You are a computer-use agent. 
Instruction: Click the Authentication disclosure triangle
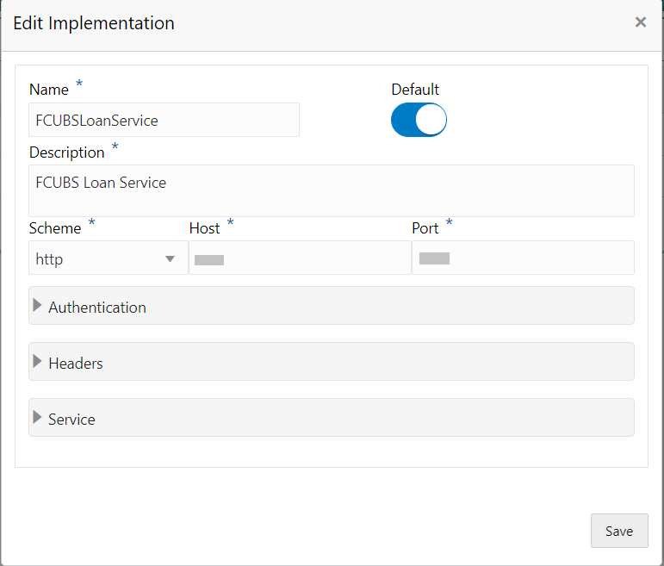click(x=37, y=306)
